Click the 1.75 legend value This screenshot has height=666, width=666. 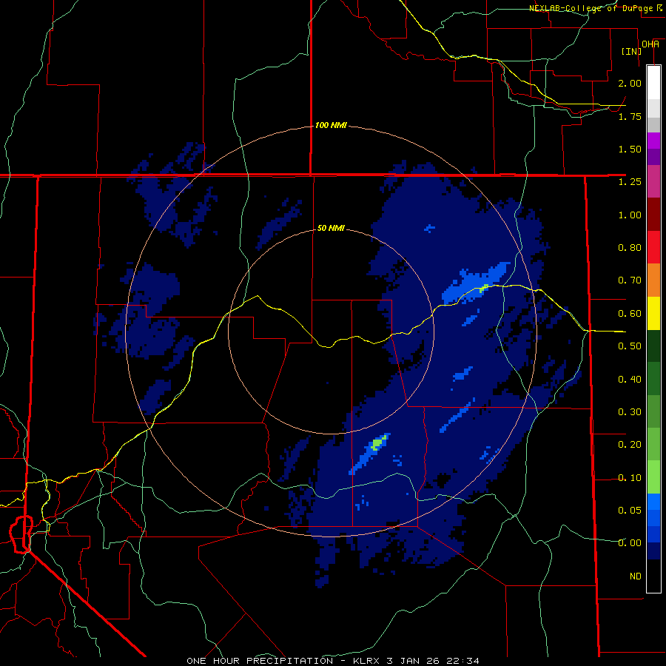630,116
